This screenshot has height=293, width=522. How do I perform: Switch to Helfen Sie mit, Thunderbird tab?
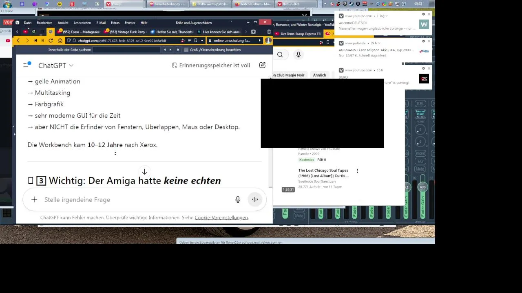click(172, 32)
